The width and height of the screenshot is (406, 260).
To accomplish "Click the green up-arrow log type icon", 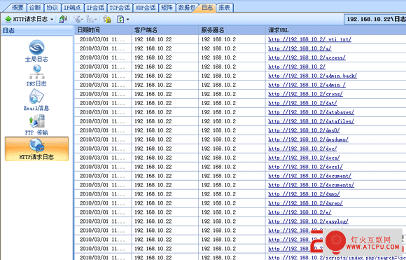I will 8,19.
